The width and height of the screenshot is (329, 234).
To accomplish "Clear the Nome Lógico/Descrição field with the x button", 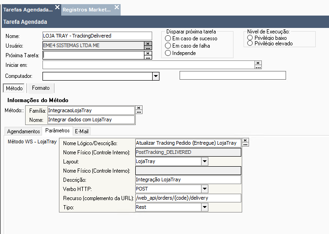I will point(245,140).
